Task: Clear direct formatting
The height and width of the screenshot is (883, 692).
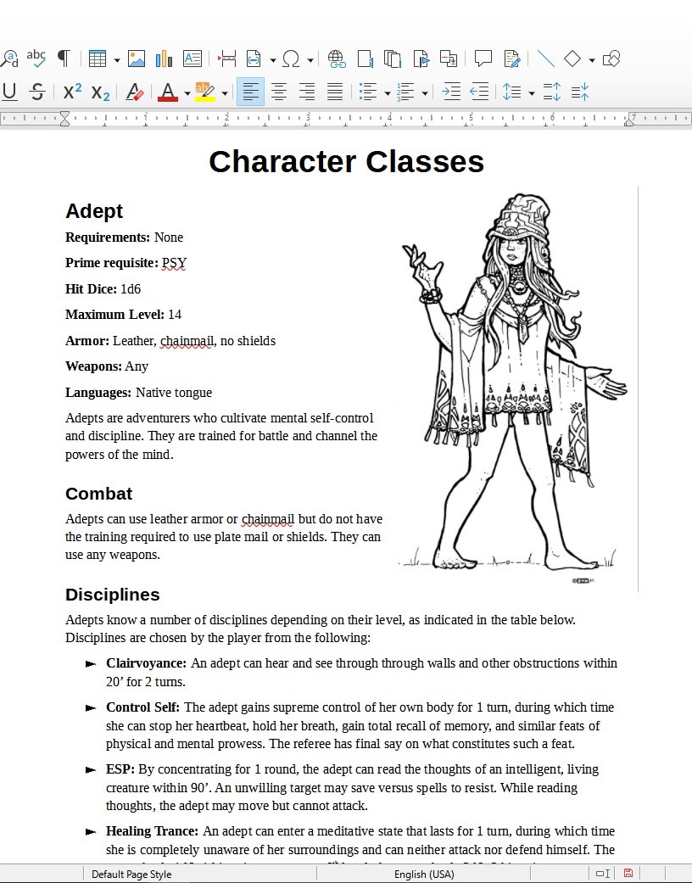Action: (135, 92)
